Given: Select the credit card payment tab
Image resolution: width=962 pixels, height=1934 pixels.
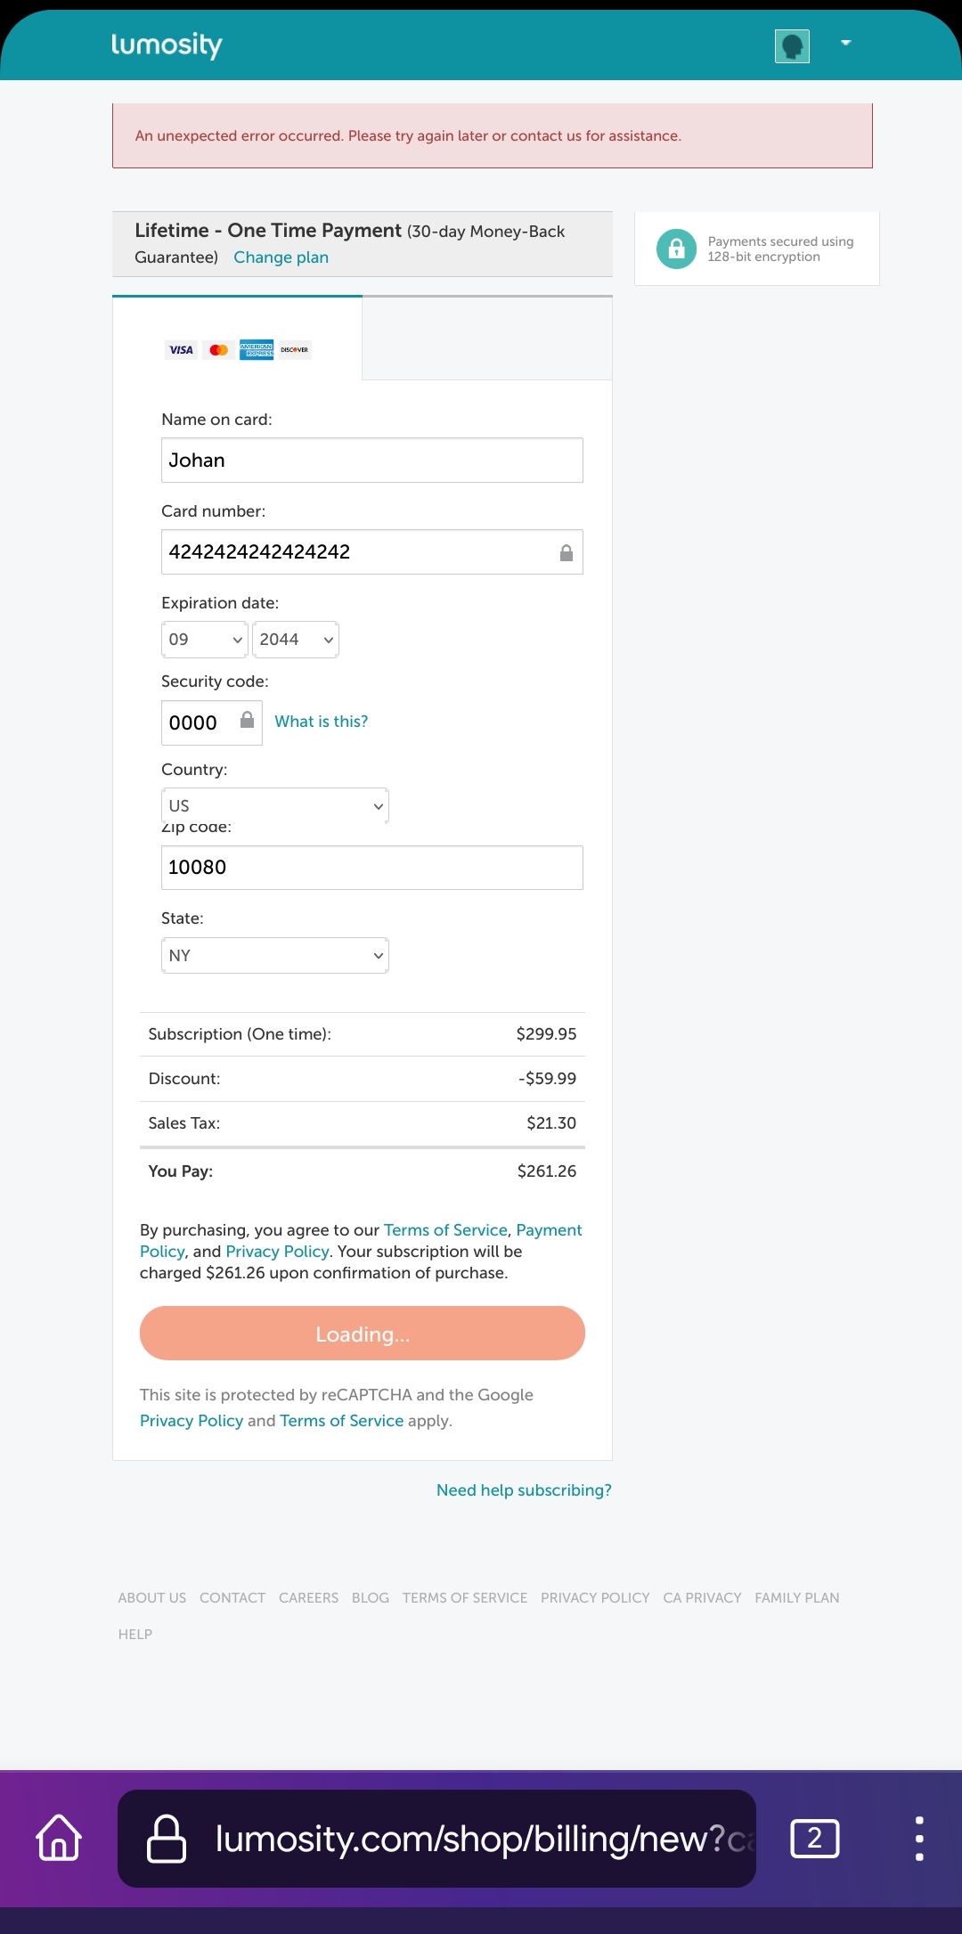Looking at the screenshot, I should coord(237,339).
